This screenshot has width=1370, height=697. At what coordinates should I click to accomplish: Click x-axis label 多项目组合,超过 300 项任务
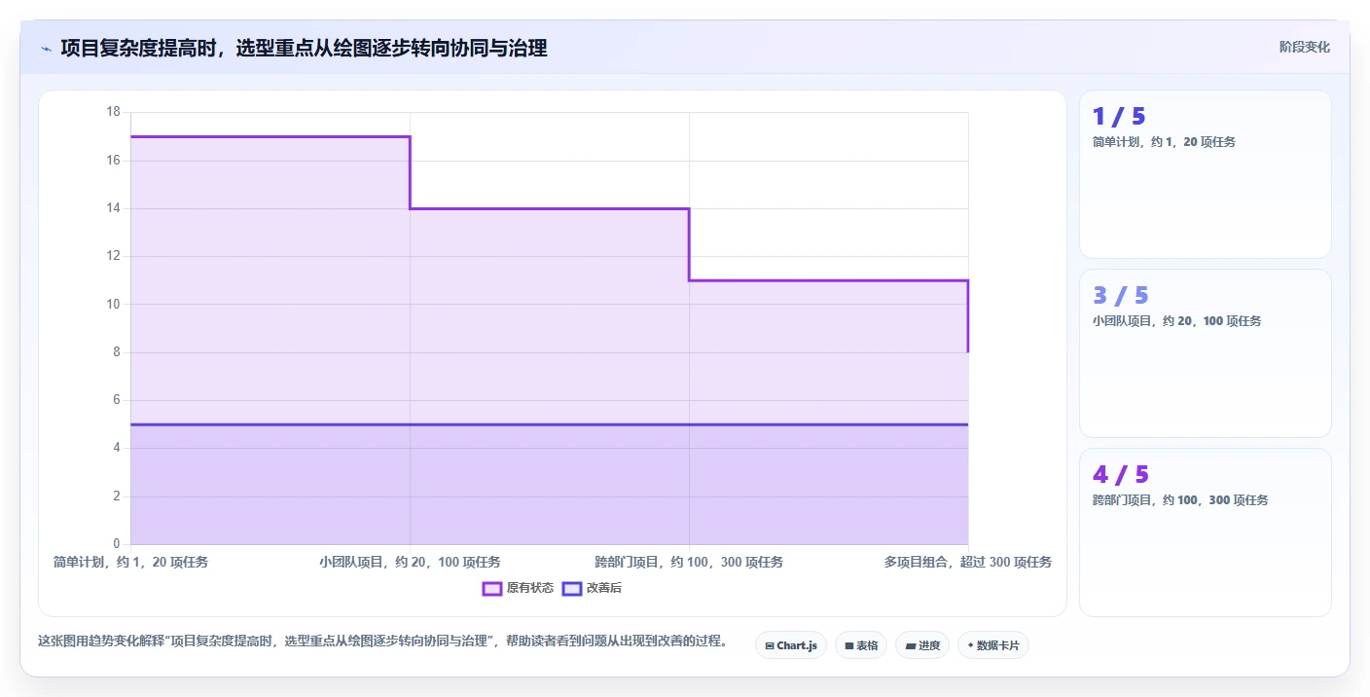coord(968,562)
